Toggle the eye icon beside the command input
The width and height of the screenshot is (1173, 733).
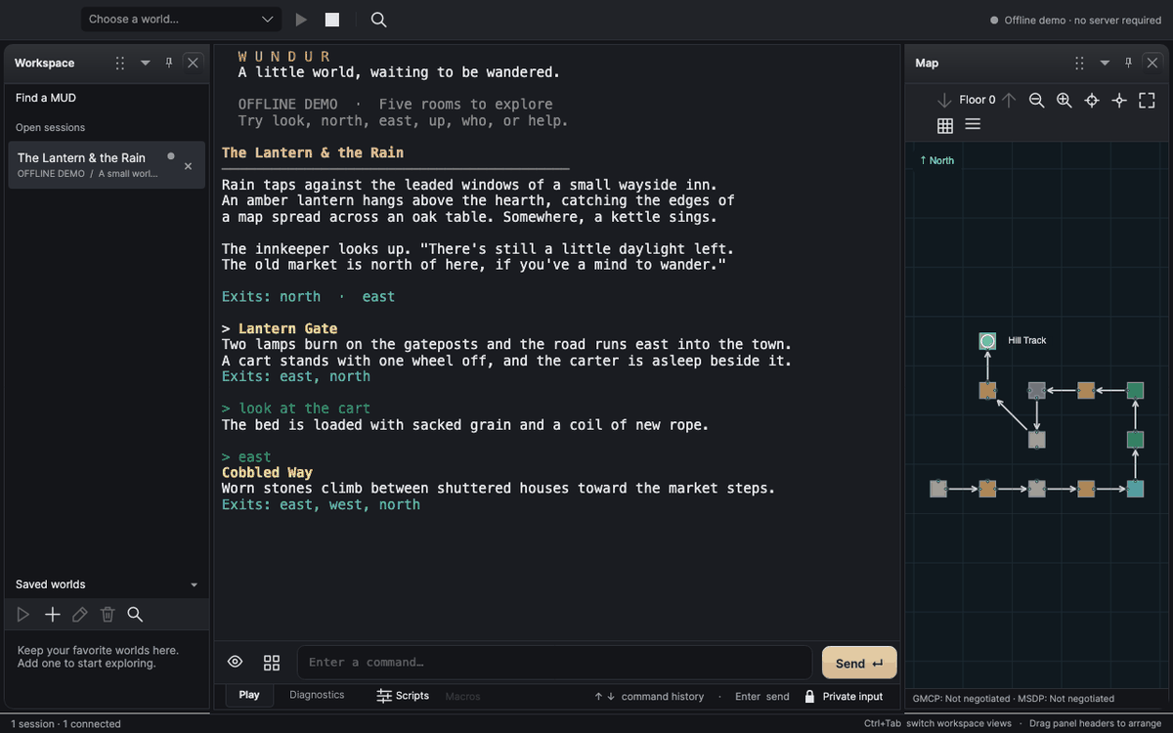pos(236,662)
